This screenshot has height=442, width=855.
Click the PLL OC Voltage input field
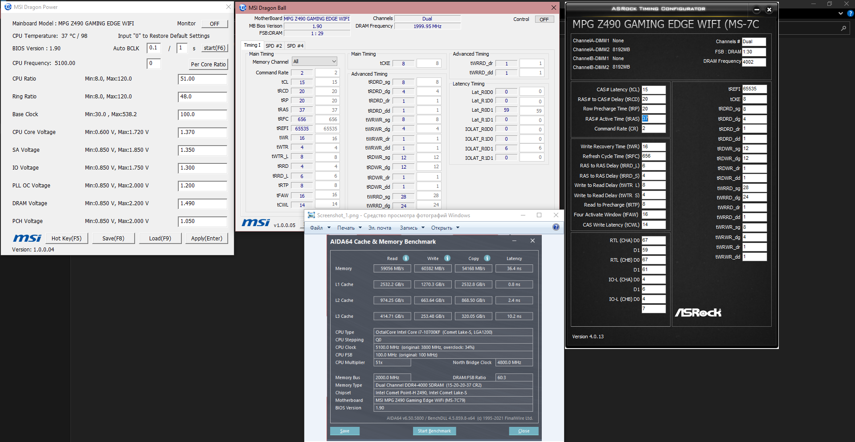tap(202, 186)
